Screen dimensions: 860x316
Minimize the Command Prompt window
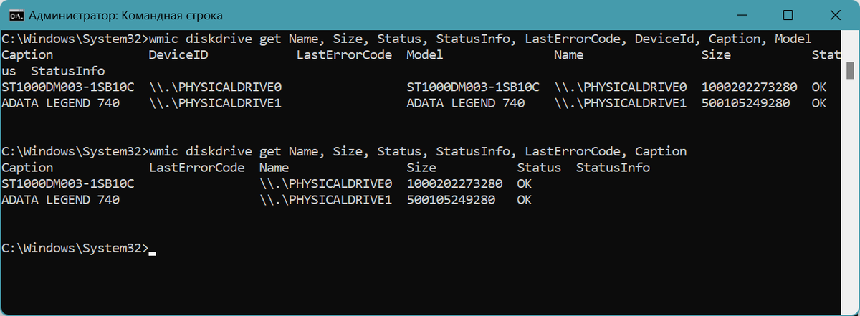(x=747, y=15)
